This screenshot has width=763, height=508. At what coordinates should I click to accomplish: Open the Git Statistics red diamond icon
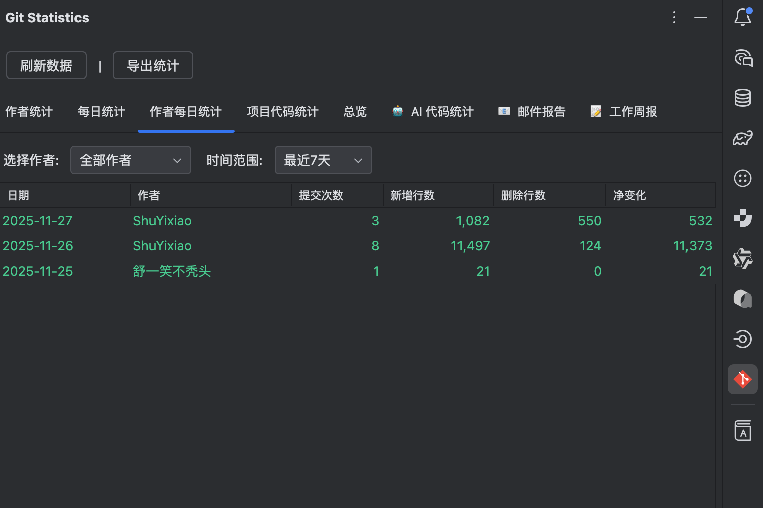click(x=743, y=379)
